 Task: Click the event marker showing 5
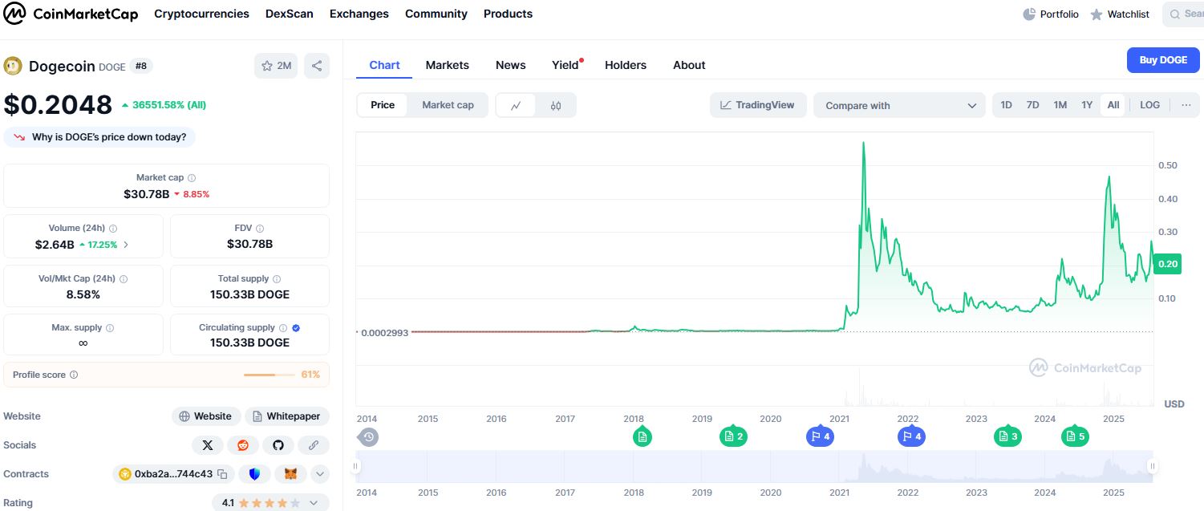(x=1074, y=437)
